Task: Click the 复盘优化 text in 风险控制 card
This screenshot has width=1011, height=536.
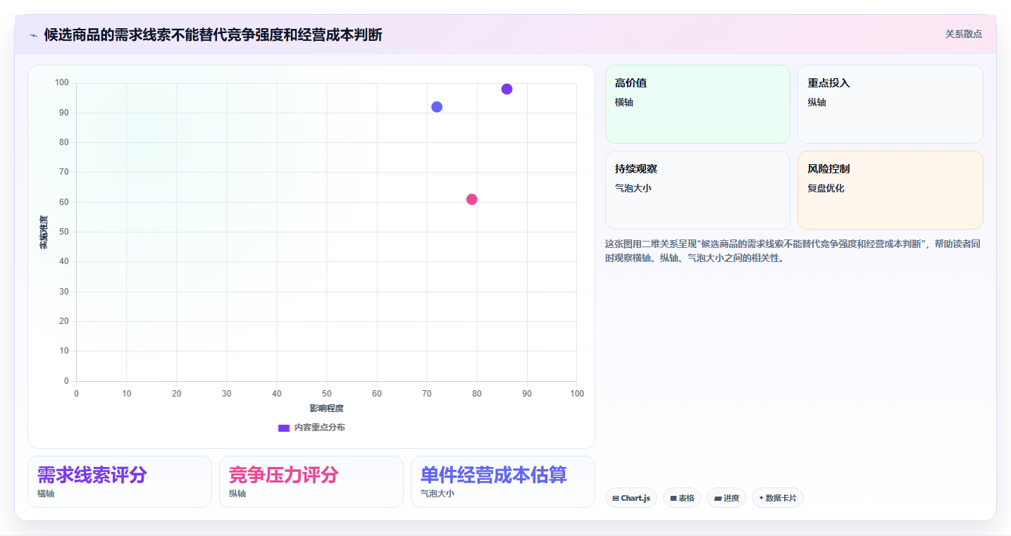Action: pos(826,188)
